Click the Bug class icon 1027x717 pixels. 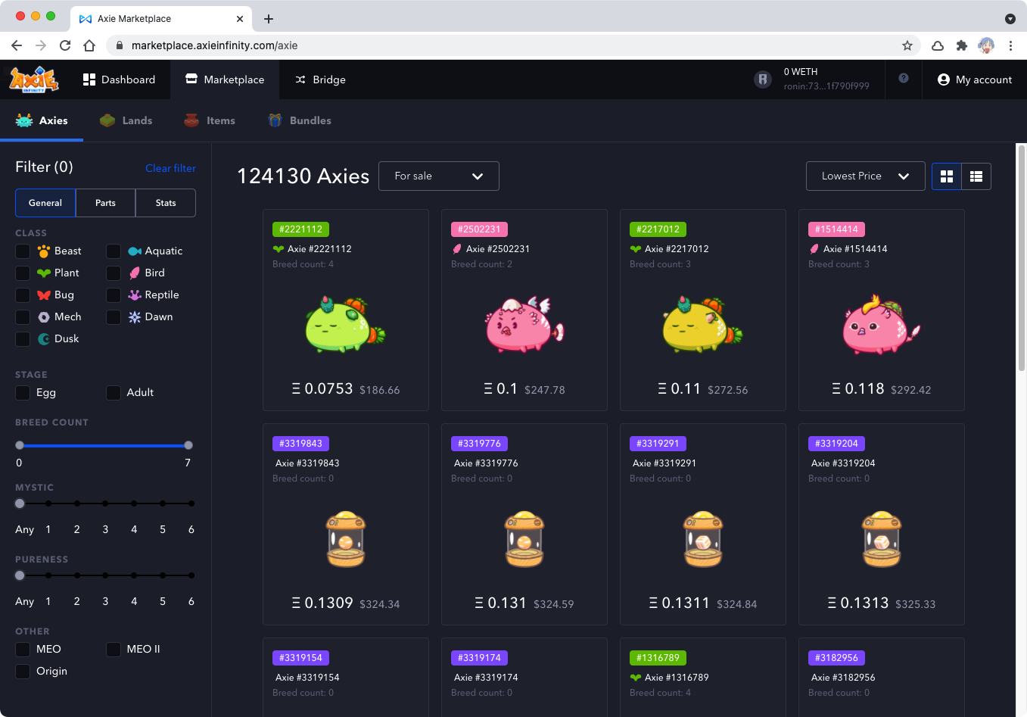pyautogui.click(x=44, y=295)
